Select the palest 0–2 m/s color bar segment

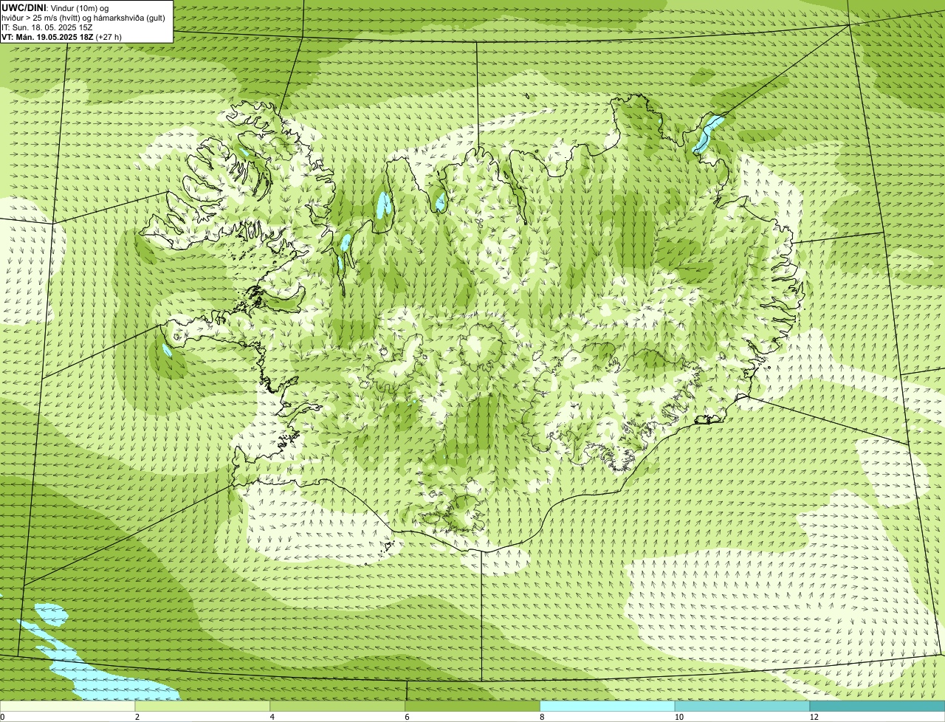point(67,706)
